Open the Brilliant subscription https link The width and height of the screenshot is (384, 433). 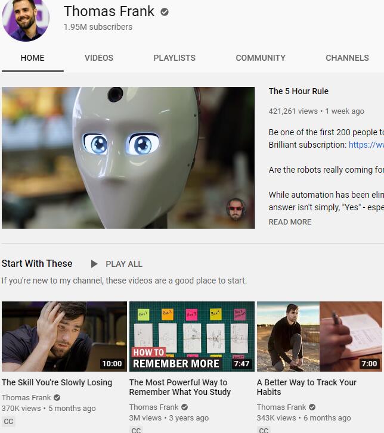point(366,145)
